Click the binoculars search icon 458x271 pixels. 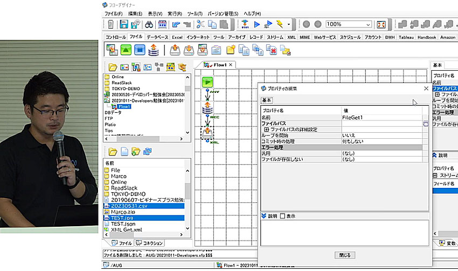[x=149, y=24]
